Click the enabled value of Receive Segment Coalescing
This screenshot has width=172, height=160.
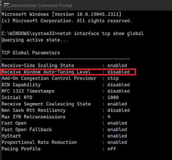pos(117,104)
